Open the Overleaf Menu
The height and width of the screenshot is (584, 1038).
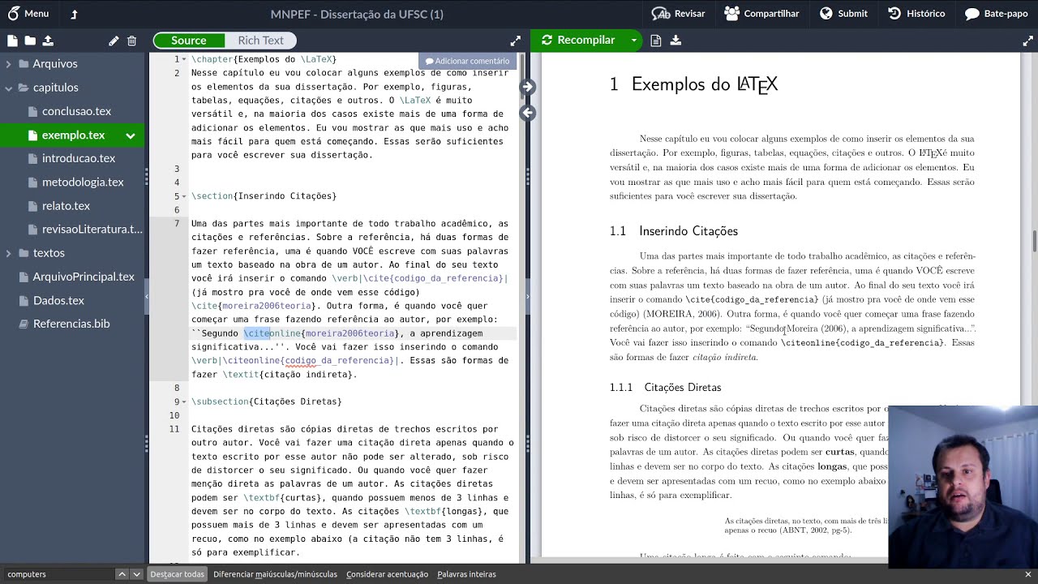pos(28,13)
